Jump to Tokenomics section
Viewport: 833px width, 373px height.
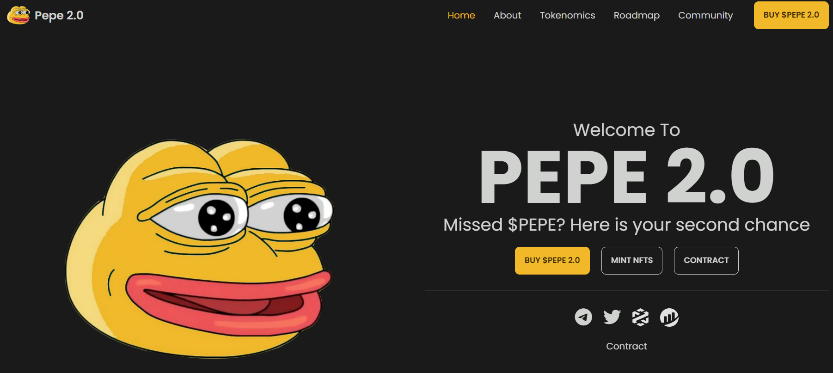567,15
